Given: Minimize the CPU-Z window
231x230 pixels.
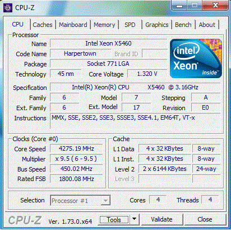Looking at the screenshot, I should tap(179, 6).
